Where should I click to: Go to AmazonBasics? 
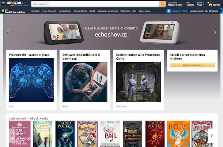pyautogui.click(x=65, y=11)
